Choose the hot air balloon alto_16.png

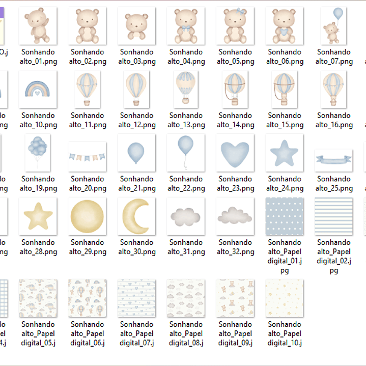333,90
